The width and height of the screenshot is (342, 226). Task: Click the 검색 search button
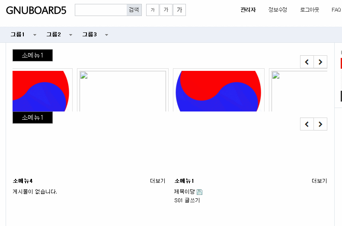pyautogui.click(x=134, y=10)
